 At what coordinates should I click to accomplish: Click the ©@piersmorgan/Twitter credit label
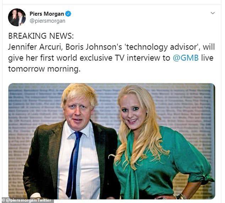click(27, 201)
